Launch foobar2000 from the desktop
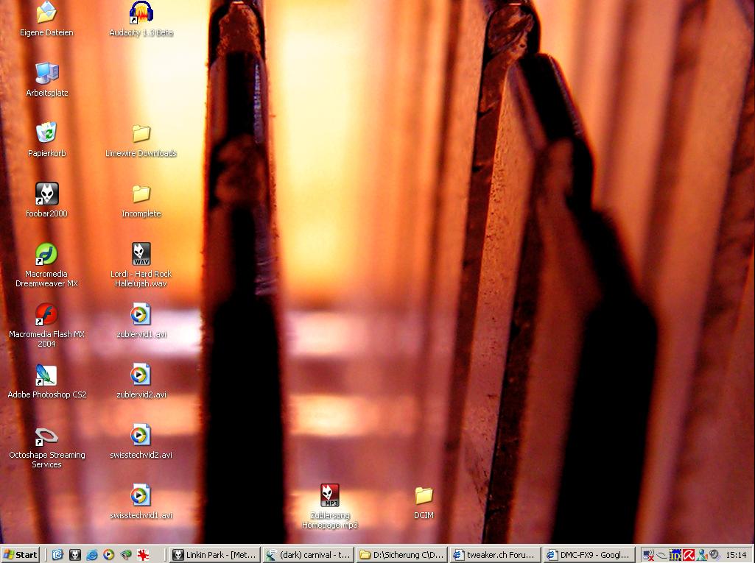This screenshot has width=755, height=563. click(x=47, y=194)
